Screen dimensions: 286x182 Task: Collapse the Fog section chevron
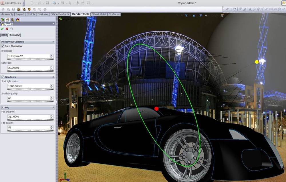pos(53,107)
